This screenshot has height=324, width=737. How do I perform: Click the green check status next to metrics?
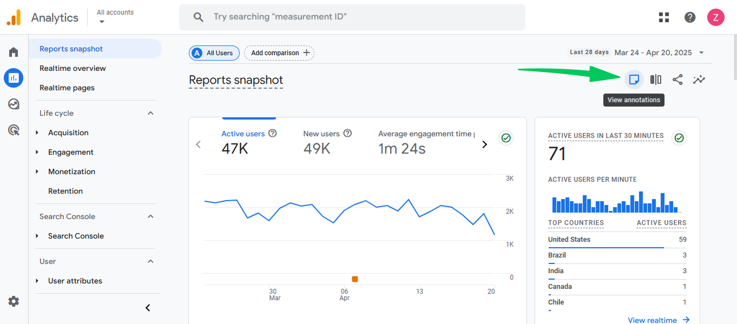coord(506,138)
